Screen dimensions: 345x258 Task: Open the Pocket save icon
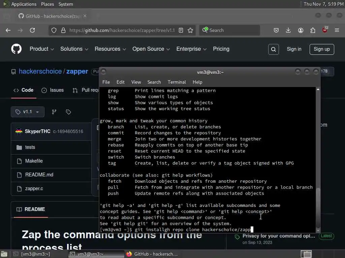click(x=276, y=30)
